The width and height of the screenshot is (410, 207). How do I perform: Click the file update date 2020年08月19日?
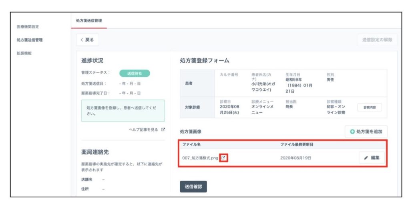(295, 158)
